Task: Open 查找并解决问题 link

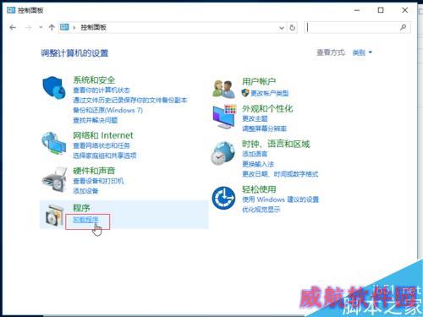Action: point(95,120)
